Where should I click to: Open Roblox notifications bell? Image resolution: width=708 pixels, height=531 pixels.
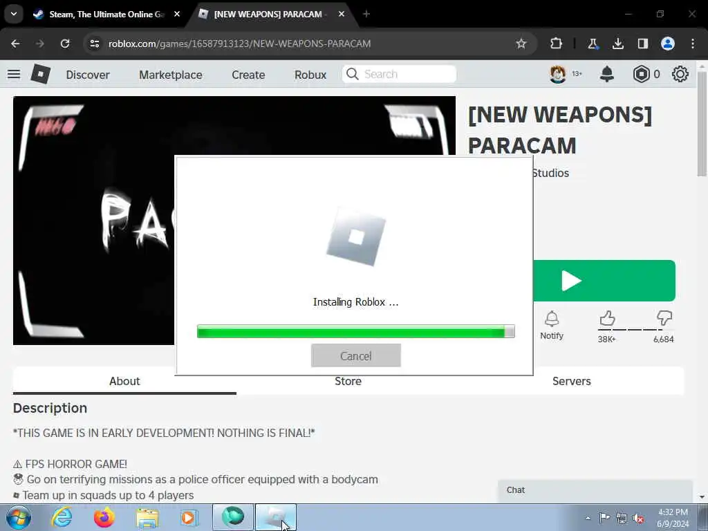pyautogui.click(x=607, y=74)
